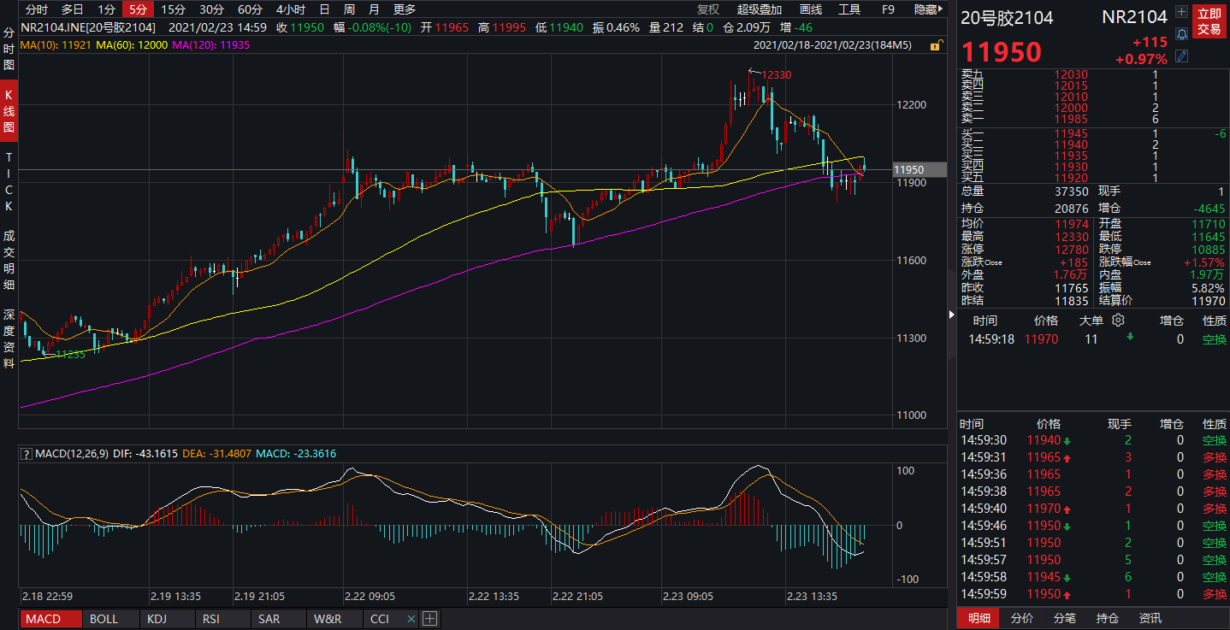Open the 超级叠加 overlay menu
This screenshot has width=1230, height=630.
760,9
